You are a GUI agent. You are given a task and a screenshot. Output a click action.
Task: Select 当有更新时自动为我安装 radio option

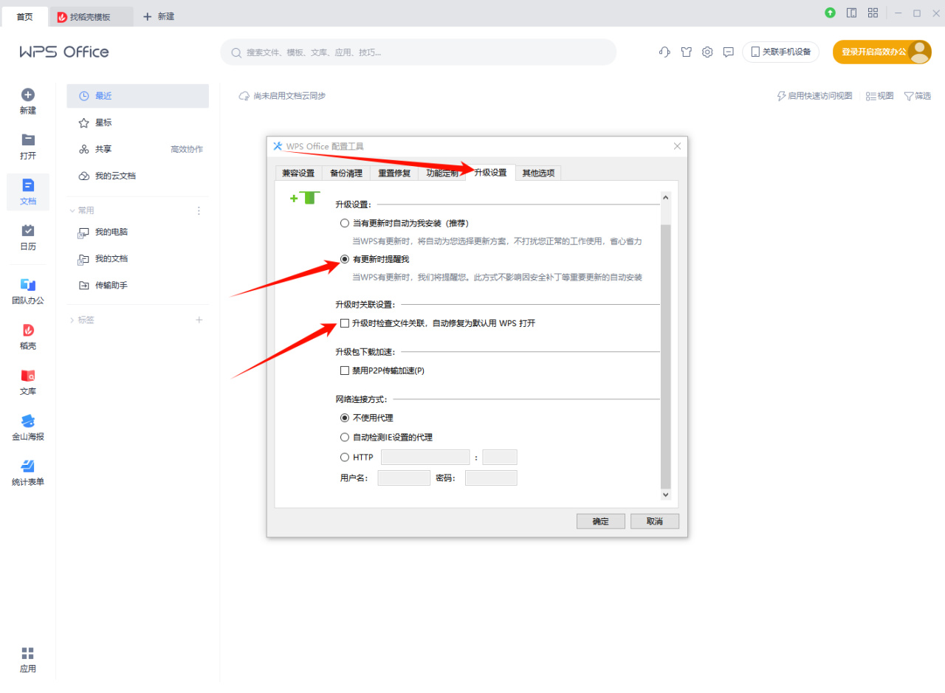[344, 223]
